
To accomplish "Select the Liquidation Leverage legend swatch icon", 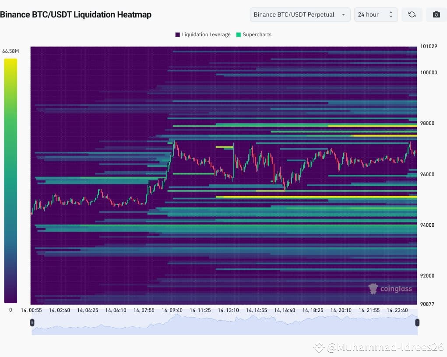I will tap(177, 35).
